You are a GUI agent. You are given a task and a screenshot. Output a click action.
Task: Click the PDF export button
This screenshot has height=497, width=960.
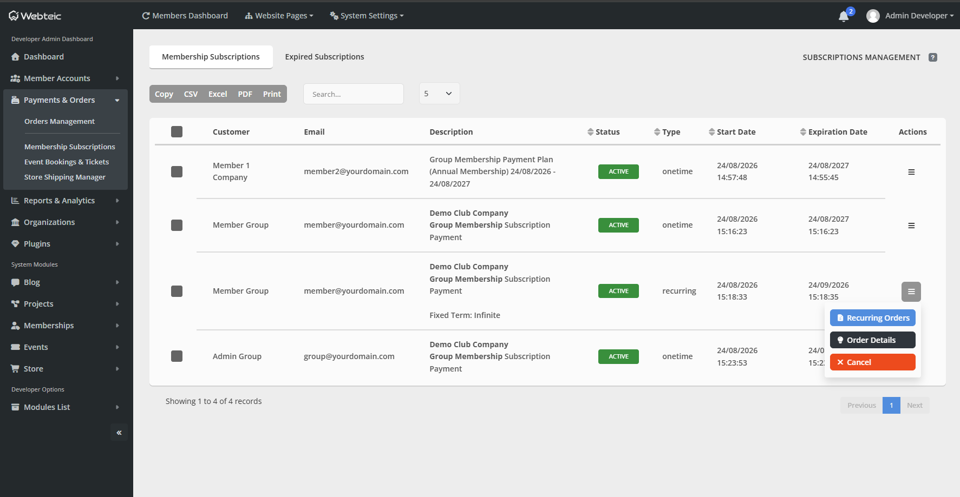point(245,94)
